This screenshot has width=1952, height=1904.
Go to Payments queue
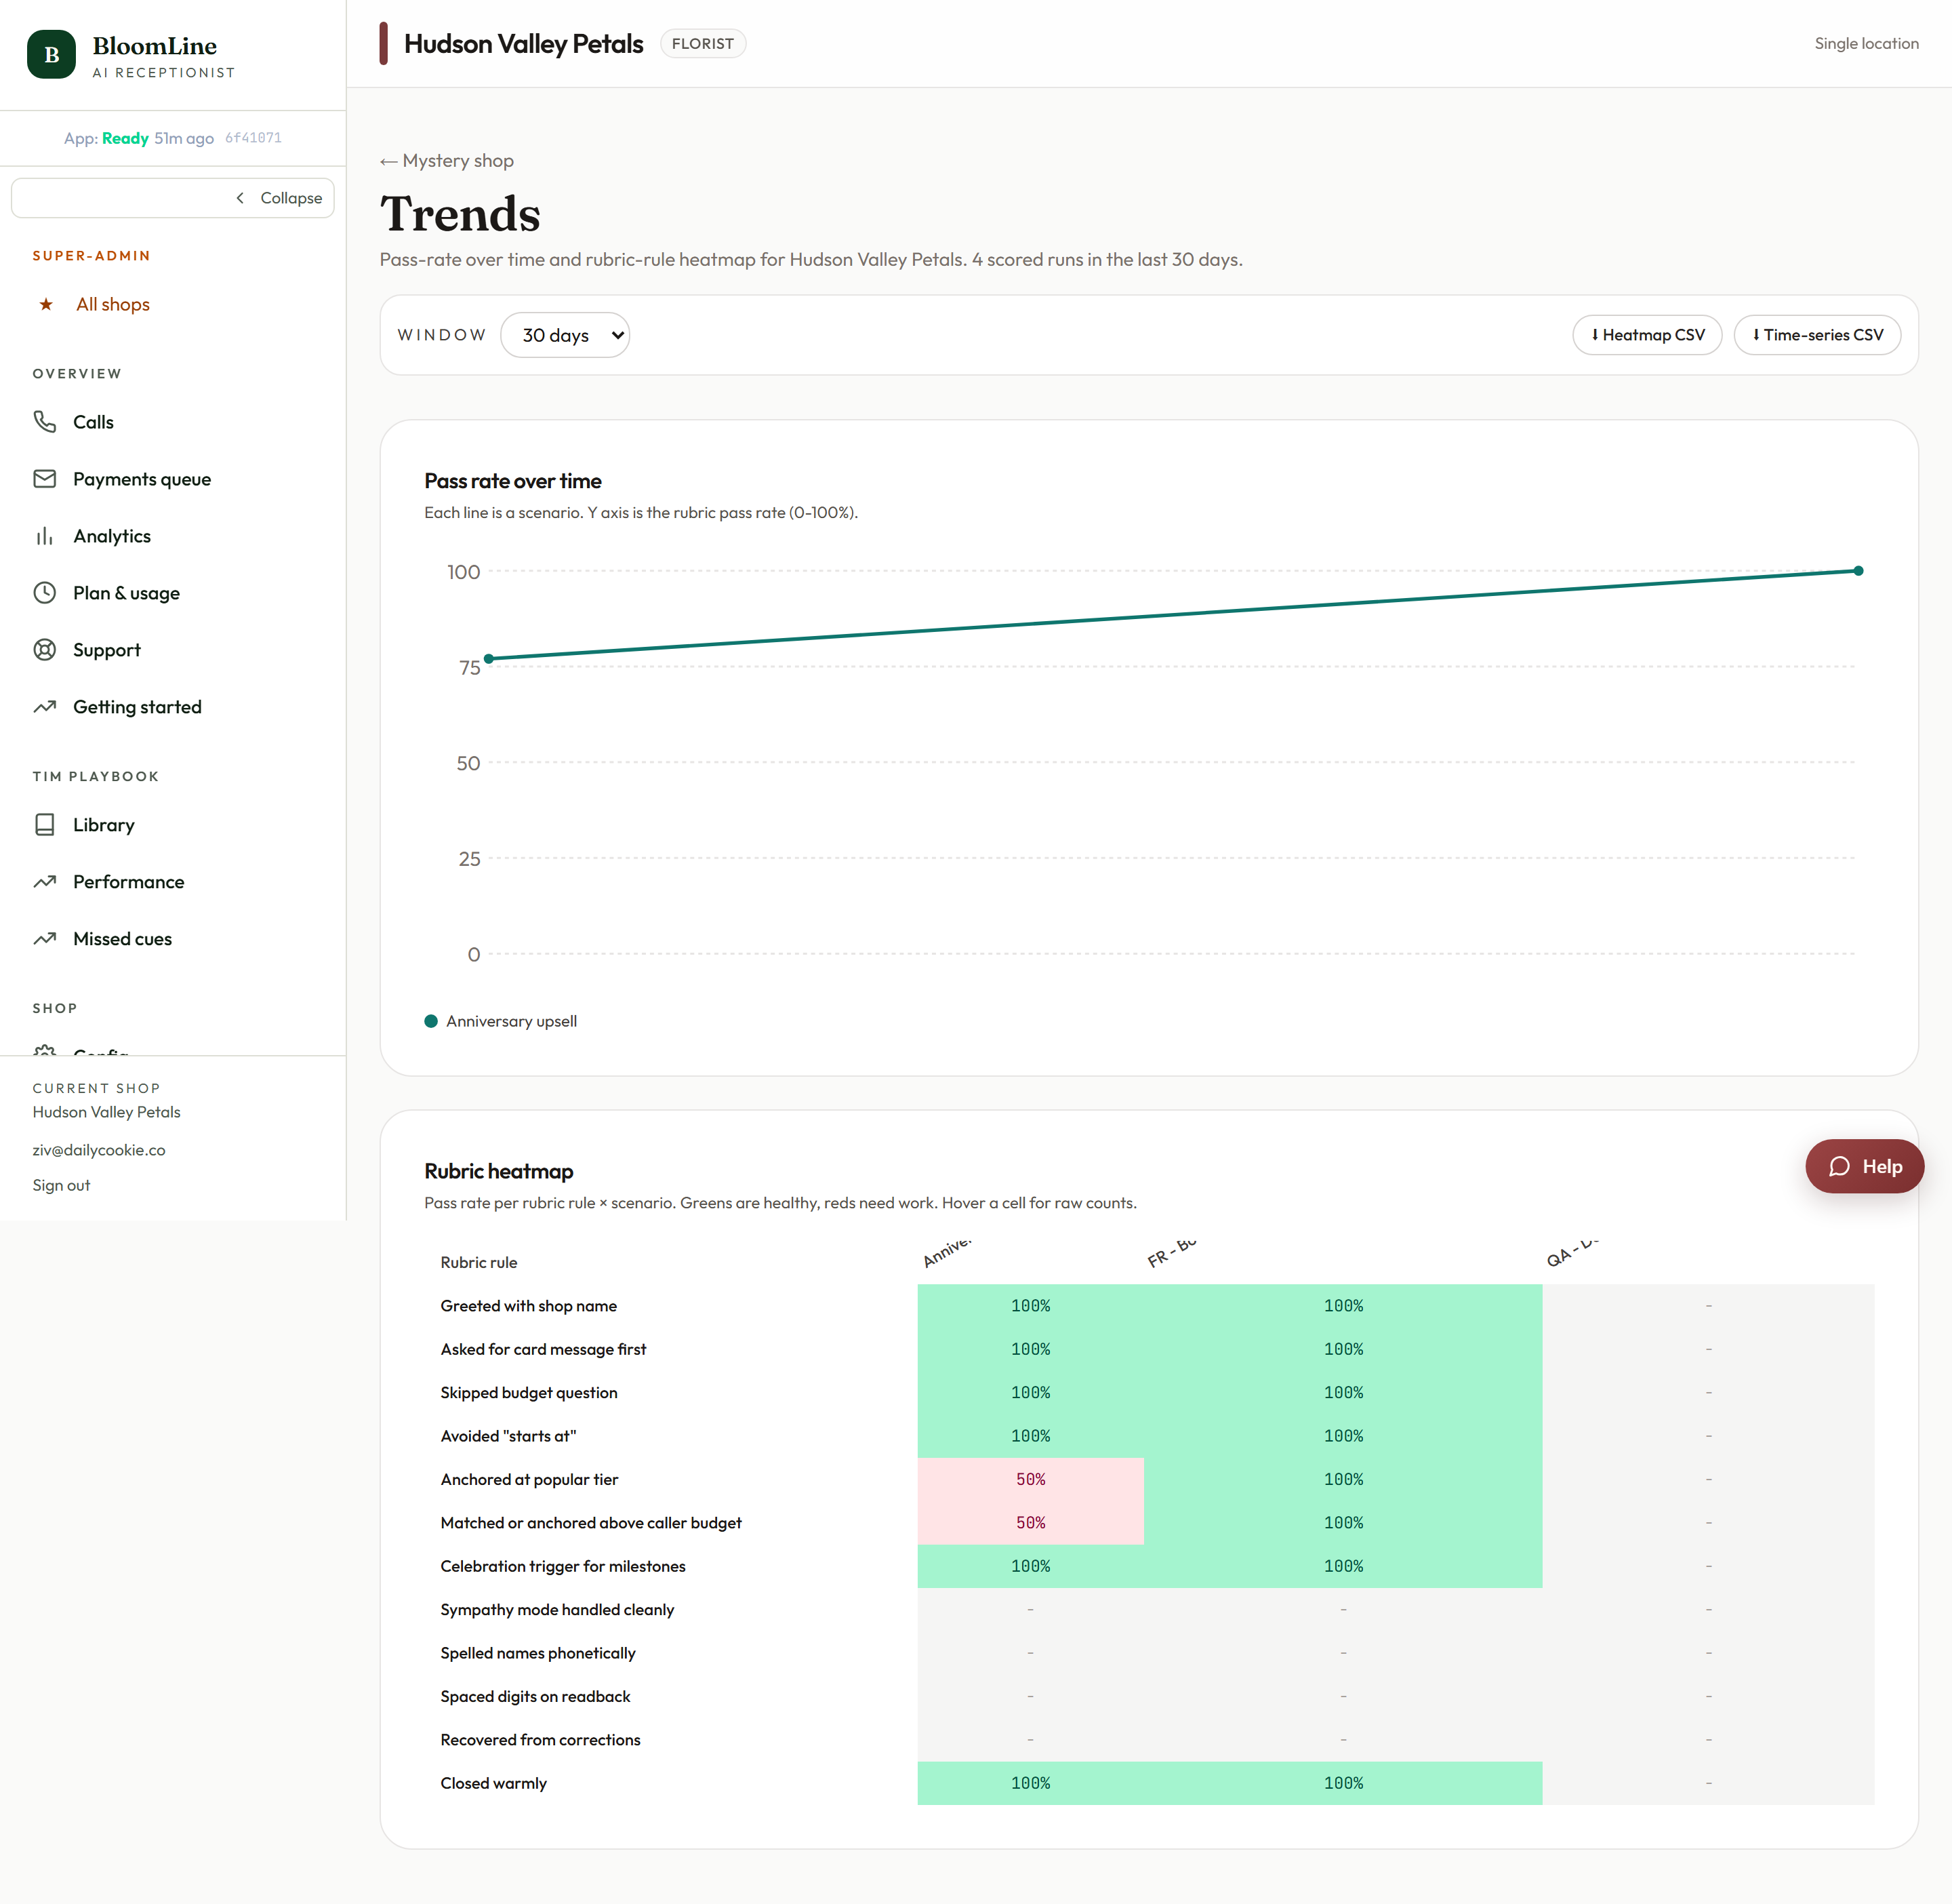click(142, 479)
